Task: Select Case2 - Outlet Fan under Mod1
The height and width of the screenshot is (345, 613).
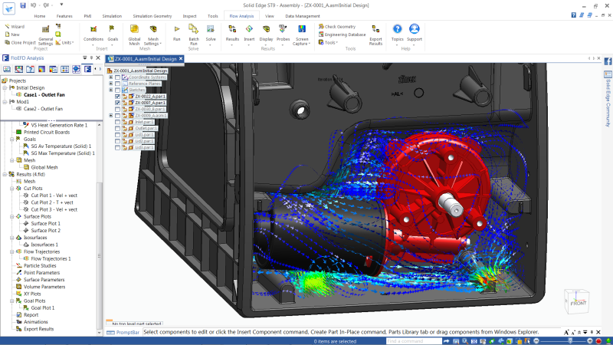Action: pos(43,109)
